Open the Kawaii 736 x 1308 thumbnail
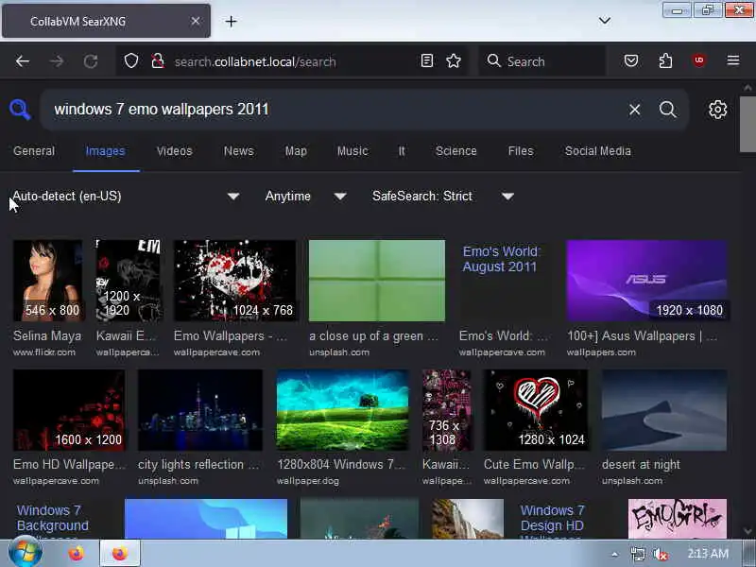Image resolution: width=756 pixels, height=567 pixels. [446, 410]
